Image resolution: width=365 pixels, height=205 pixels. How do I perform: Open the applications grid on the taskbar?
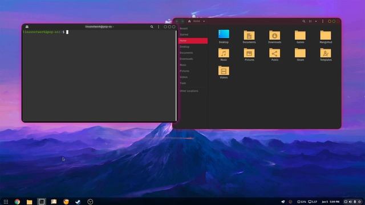tap(6, 202)
